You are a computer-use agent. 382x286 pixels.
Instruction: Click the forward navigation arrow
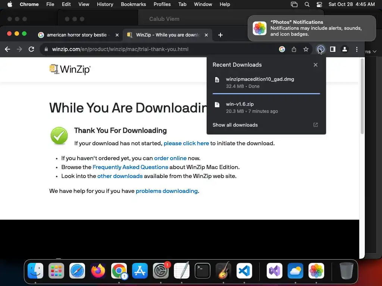click(19, 50)
